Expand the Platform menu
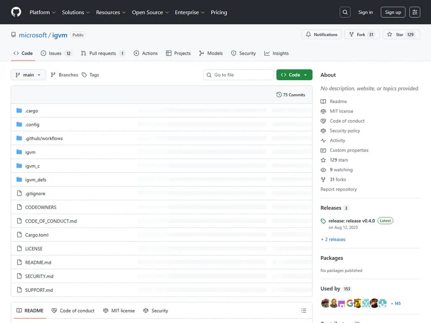Image resolution: width=431 pixels, height=323 pixels. pyautogui.click(x=42, y=12)
